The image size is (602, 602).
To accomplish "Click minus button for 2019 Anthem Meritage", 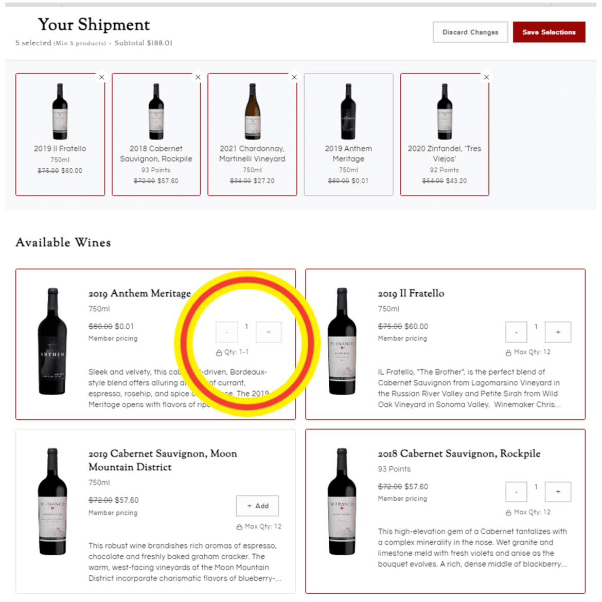I will pos(227,332).
